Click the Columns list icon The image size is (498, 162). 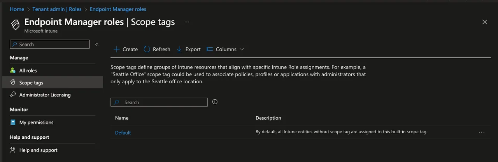210,49
